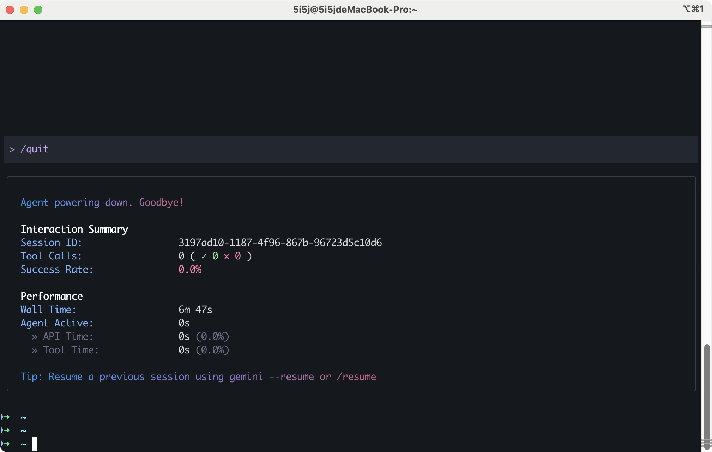Viewport: 712px width, 452px height.
Task: Click the » marker beside Tool Time
Action: [x=34, y=350]
